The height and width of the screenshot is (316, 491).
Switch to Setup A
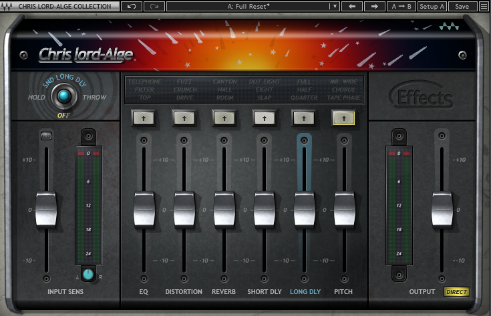432,7
